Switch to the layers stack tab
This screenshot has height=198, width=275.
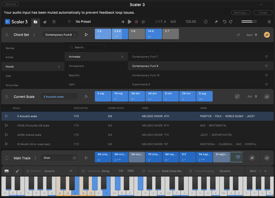coord(45,22)
